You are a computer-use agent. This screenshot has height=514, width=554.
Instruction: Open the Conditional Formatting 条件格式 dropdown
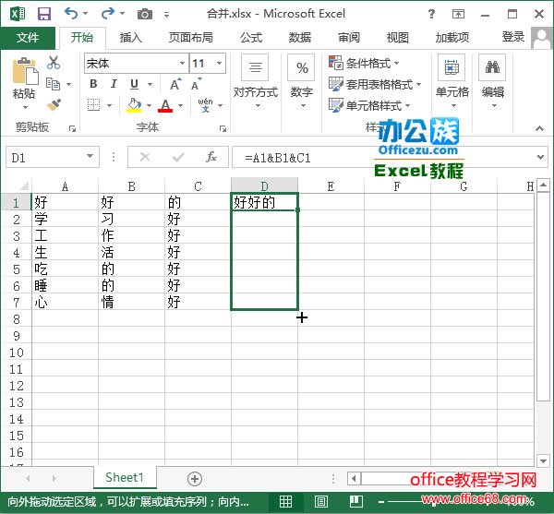click(x=364, y=64)
